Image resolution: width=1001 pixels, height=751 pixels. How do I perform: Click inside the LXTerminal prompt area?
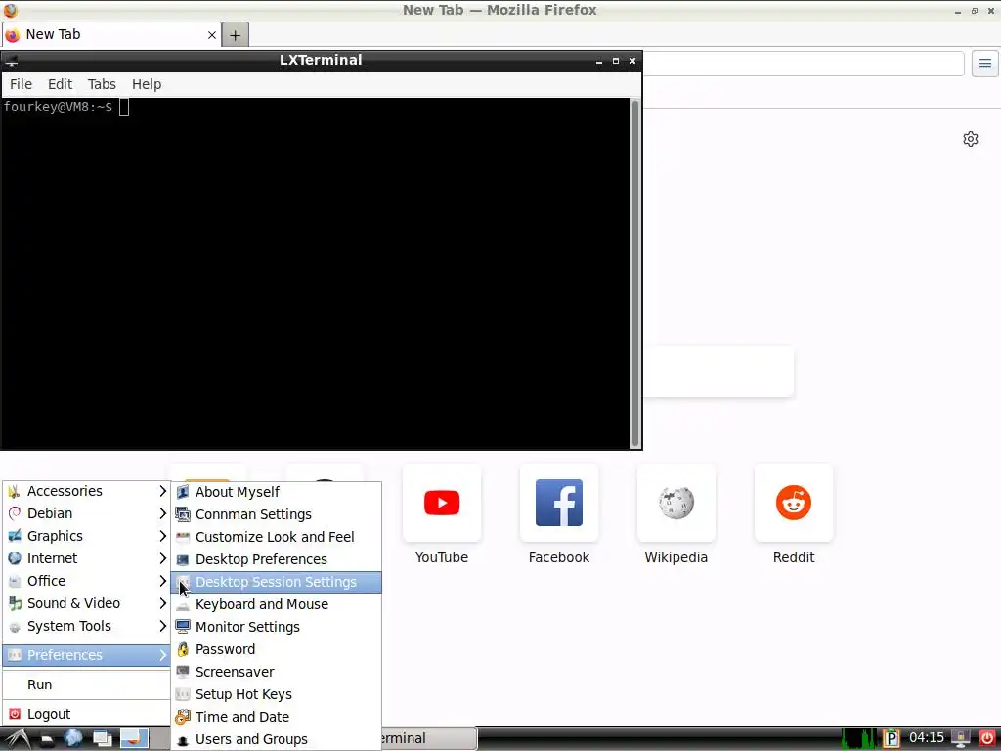tap(315, 273)
